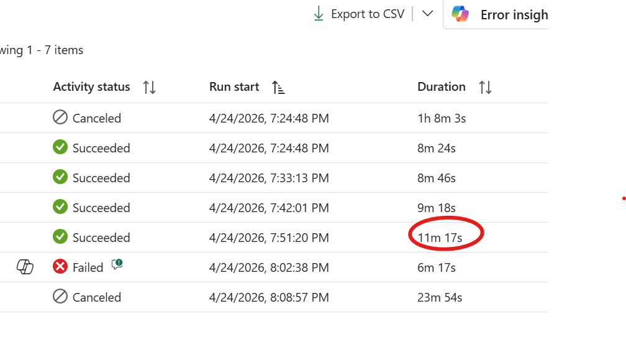
Task: Click the Run start column header label
Action: click(x=234, y=87)
